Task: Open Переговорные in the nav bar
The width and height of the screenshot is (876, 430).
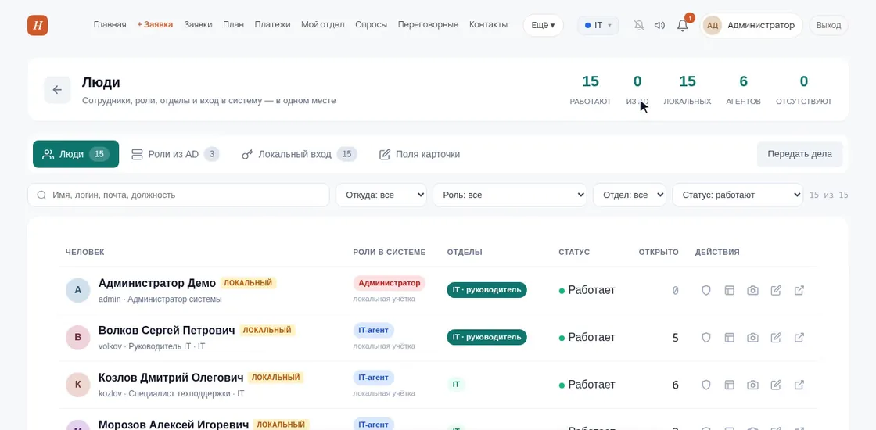Action: 428,25
